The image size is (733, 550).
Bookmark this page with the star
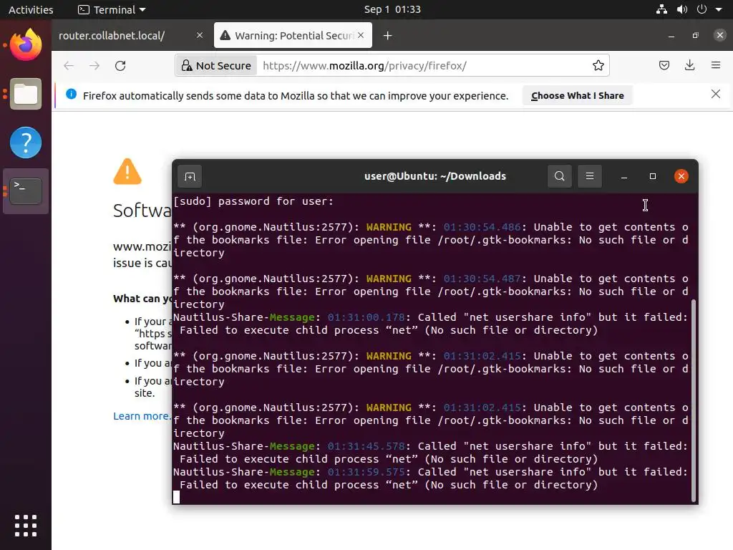(598, 65)
